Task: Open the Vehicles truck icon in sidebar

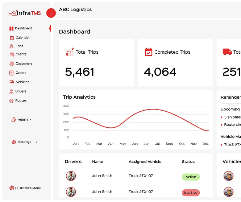Action: coord(12,82)
